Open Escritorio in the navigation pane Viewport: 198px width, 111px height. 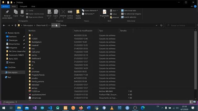(x=13, y=36)
